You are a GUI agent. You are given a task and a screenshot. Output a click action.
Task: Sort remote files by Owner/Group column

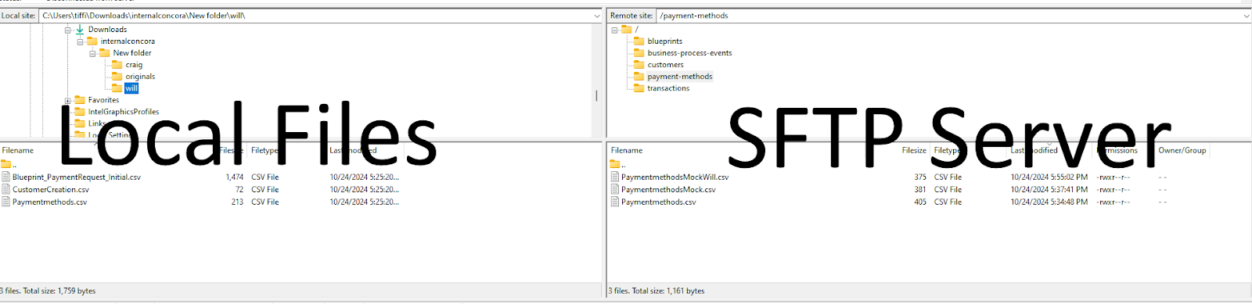1182,150
